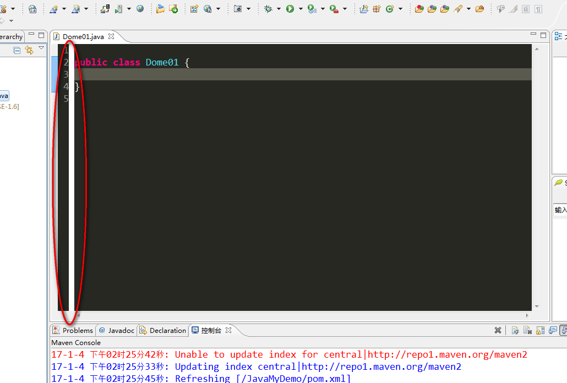Viewport: 567px width, 383px height.
Task: Close the Dome01.java editor tab
Action: [111, 36]
